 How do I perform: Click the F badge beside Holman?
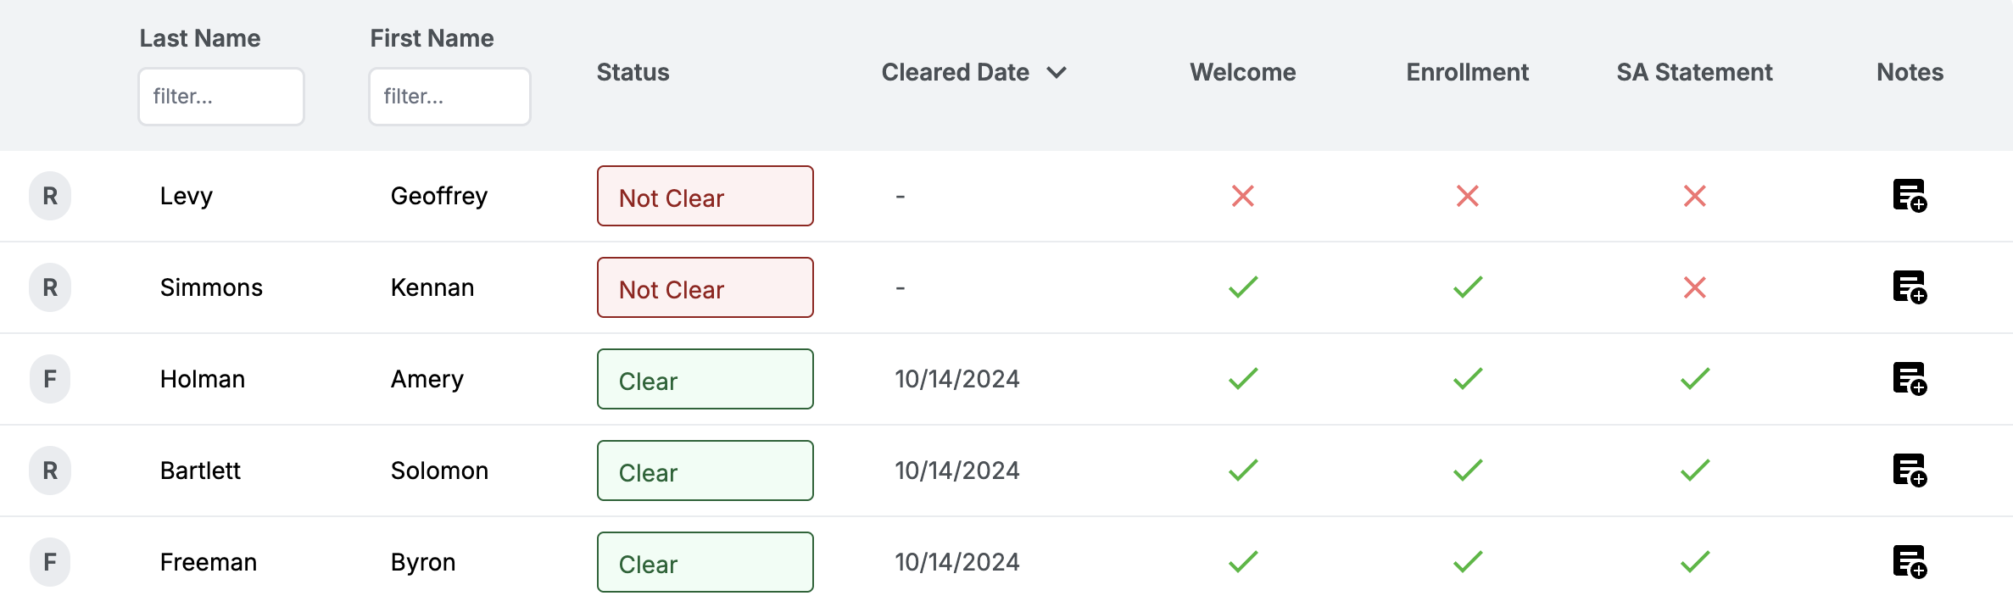click(50, 379)
